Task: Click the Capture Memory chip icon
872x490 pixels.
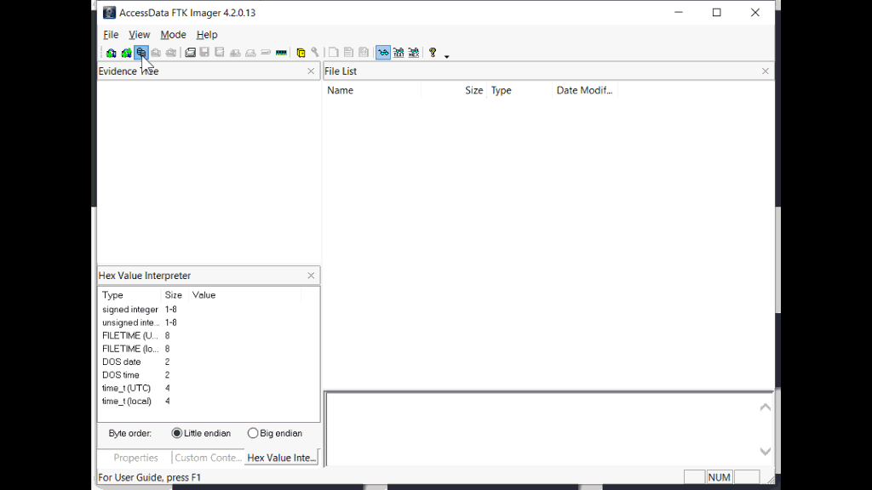Action: [x=281, y=53]
